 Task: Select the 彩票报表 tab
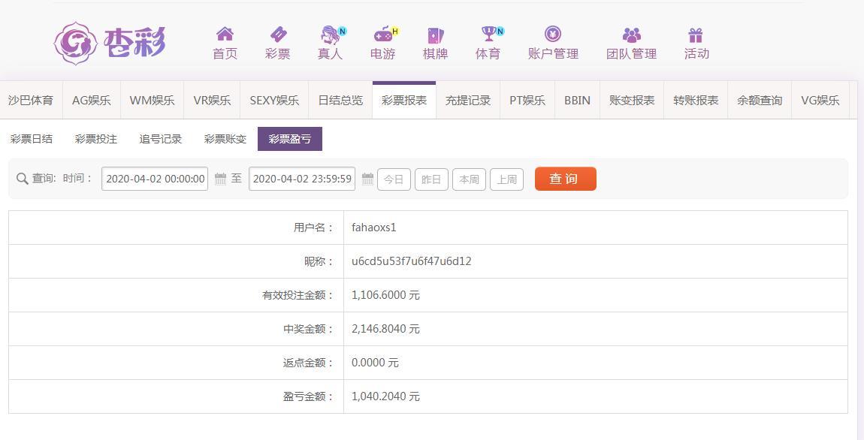click(404, 100)
